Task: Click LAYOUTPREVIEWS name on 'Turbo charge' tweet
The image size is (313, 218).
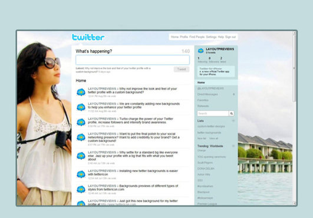Action: pyautogui.click(x=102, y=119)
